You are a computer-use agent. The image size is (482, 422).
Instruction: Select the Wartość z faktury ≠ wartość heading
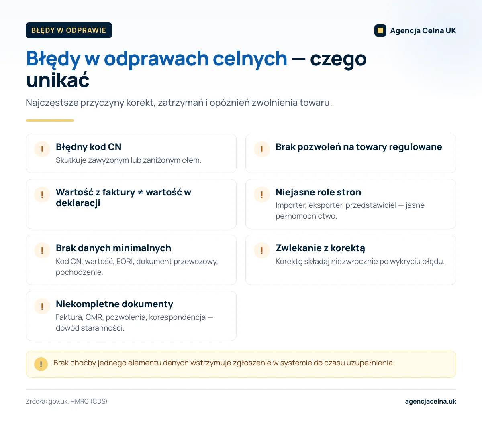tap(123, 197)
